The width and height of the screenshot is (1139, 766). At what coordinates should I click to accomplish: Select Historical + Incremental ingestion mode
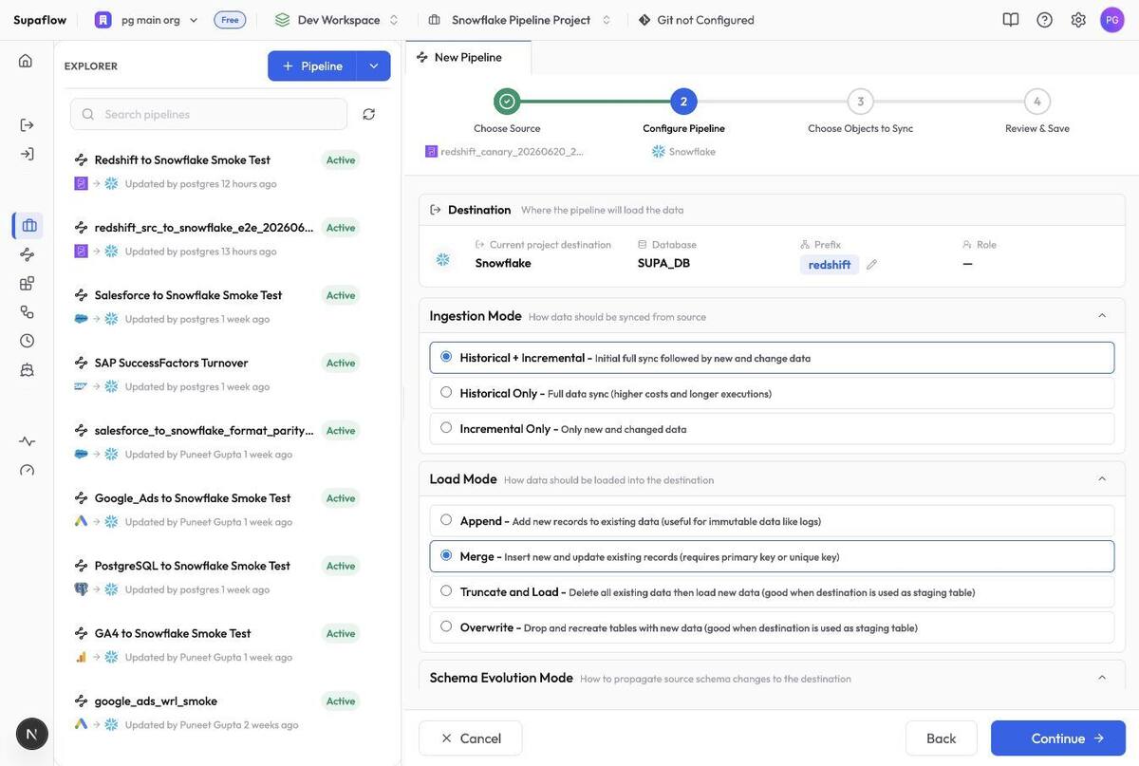pos(772,358)
